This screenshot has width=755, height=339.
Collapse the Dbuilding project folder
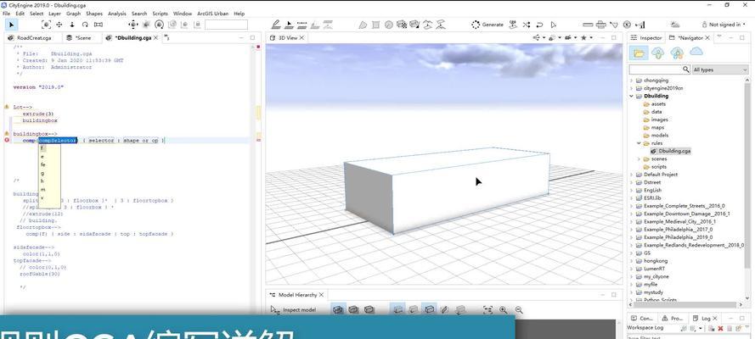pyautogui.click(x=632, y=96)
